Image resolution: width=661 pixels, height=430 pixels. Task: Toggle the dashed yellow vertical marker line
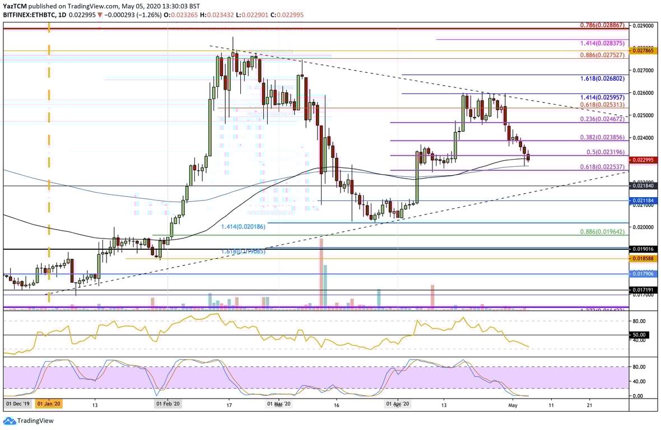pos(49,168)
